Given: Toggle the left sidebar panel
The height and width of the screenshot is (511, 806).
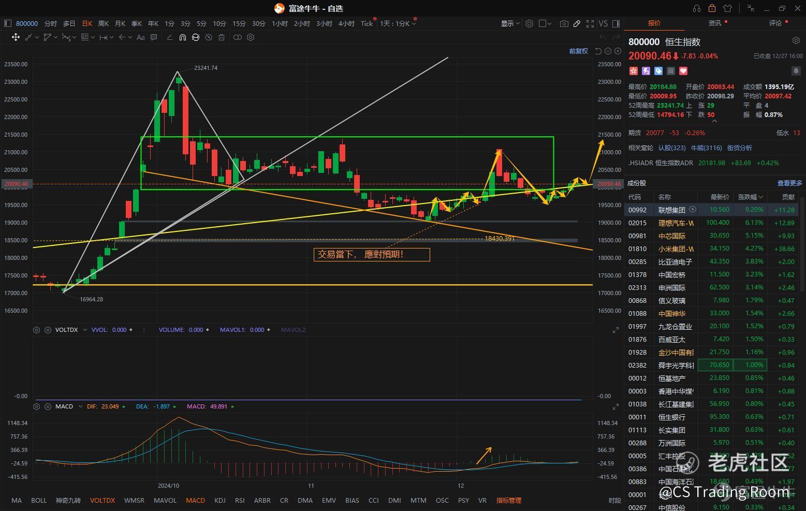Looking at the screenshot, I should (x=7, y=23).
